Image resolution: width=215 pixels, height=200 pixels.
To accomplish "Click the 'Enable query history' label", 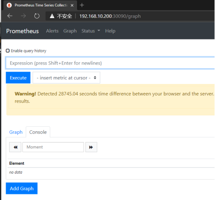I will [28, 51].
